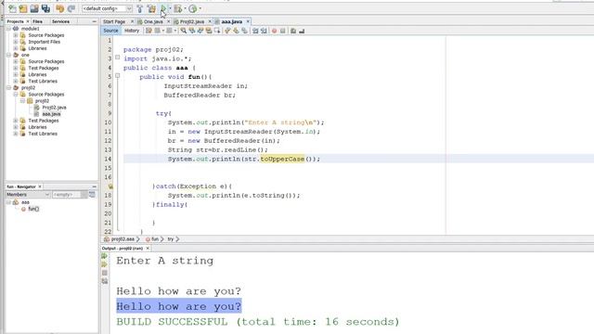Select the aaa.java editor tab
Screen dimensions: 594x334
click(231, 21)
